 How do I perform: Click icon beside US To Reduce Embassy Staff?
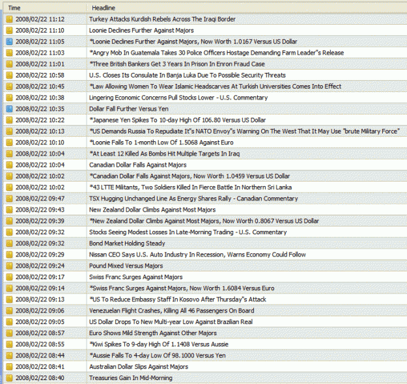(9, 299)
